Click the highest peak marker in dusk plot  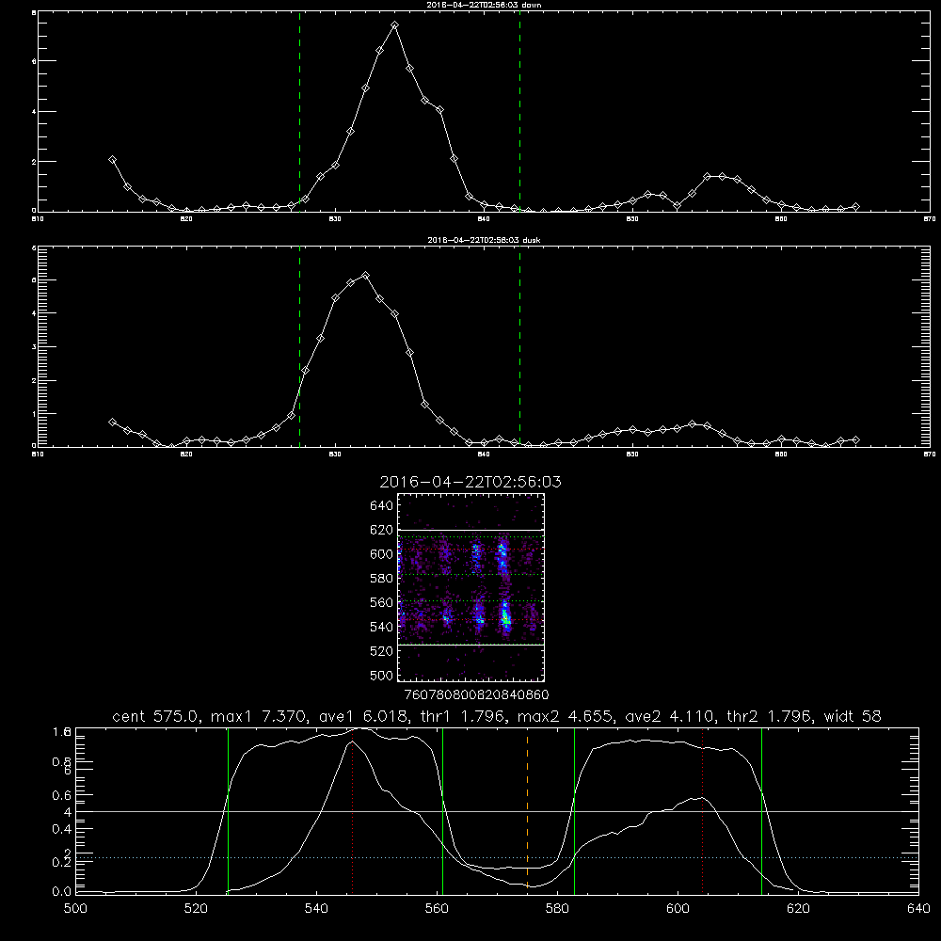point(365,276)
